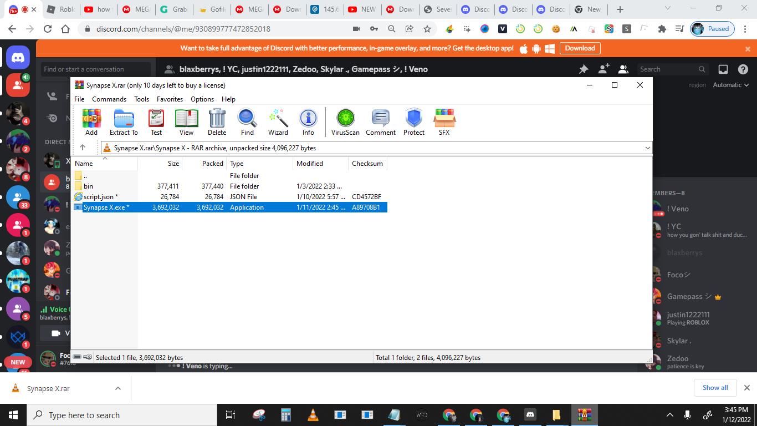Select the script.json file row
The height and width of the screenshot is (426, 757).
pos(100,197)
